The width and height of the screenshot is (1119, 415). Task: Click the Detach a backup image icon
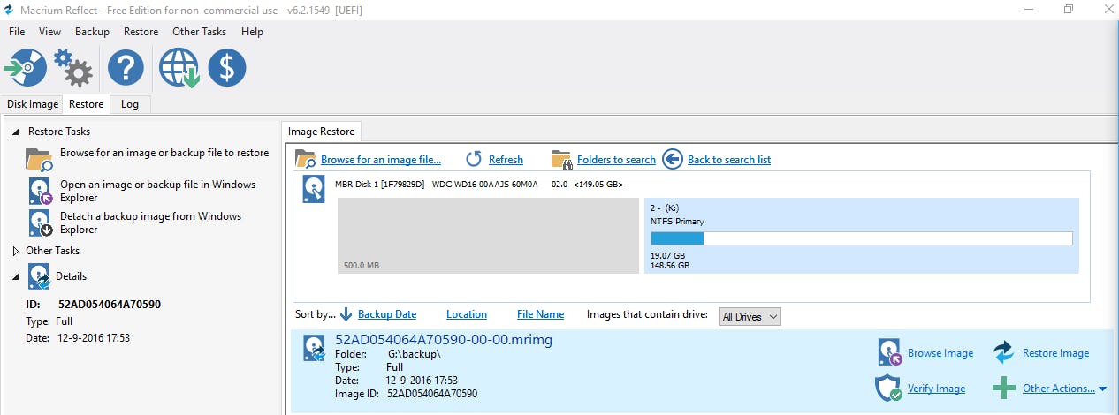coord(41,223)
